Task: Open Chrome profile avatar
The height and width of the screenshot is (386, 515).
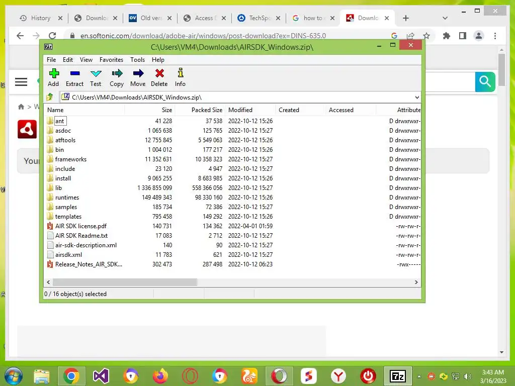Action: tap(479, 36)
